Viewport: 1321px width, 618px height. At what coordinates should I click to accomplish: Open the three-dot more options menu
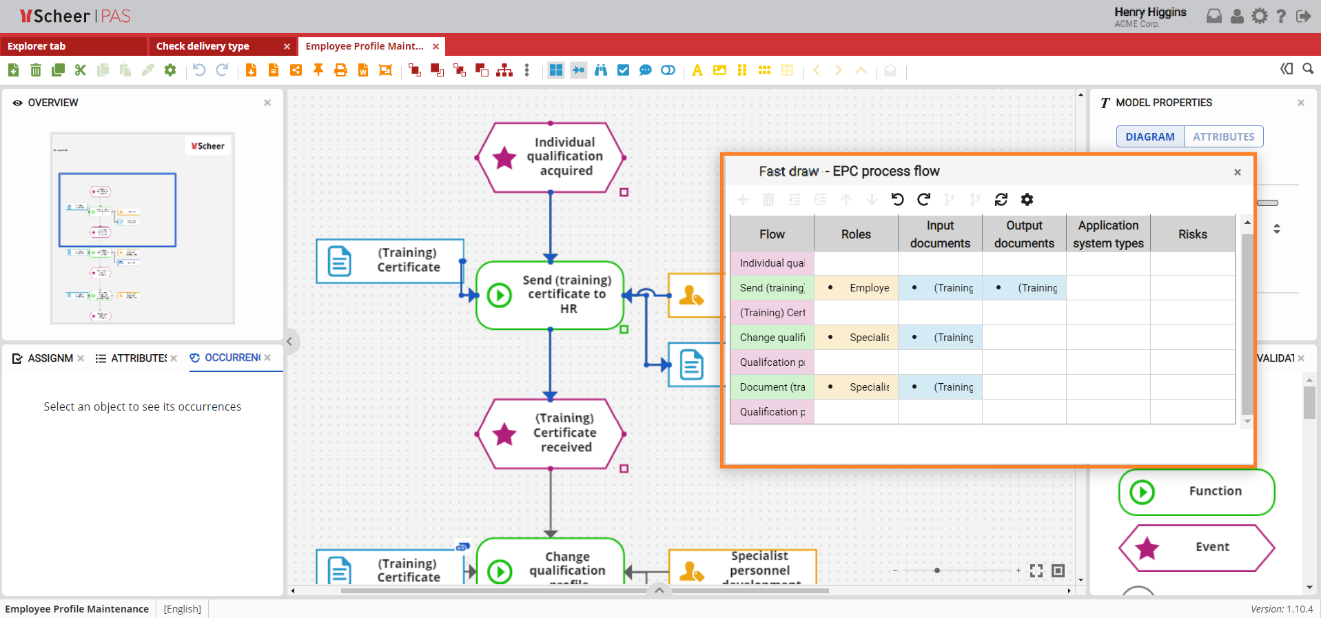527,70
